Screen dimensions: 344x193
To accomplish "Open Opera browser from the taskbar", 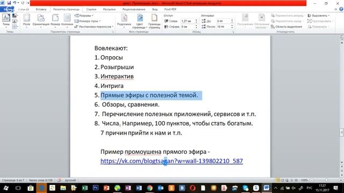I will coord(192,188).
